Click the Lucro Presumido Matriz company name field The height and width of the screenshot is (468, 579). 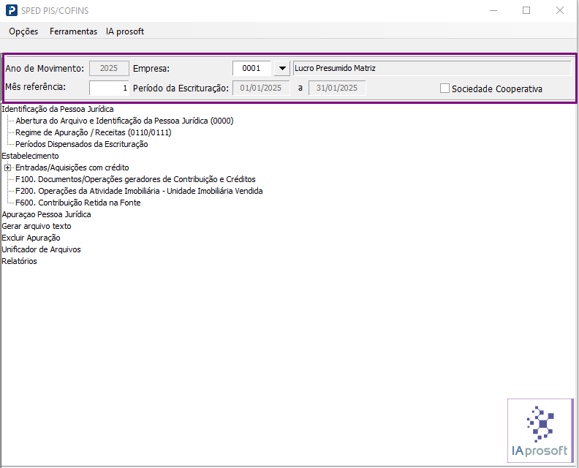(x=432, y=68)
